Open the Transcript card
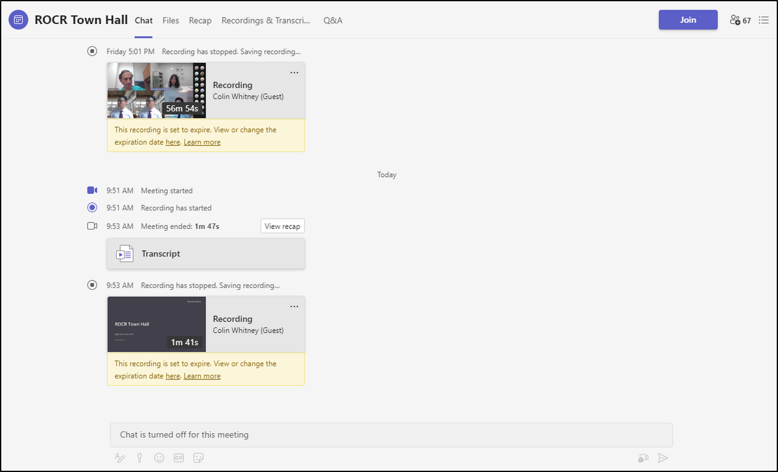 tap(206, 254)
